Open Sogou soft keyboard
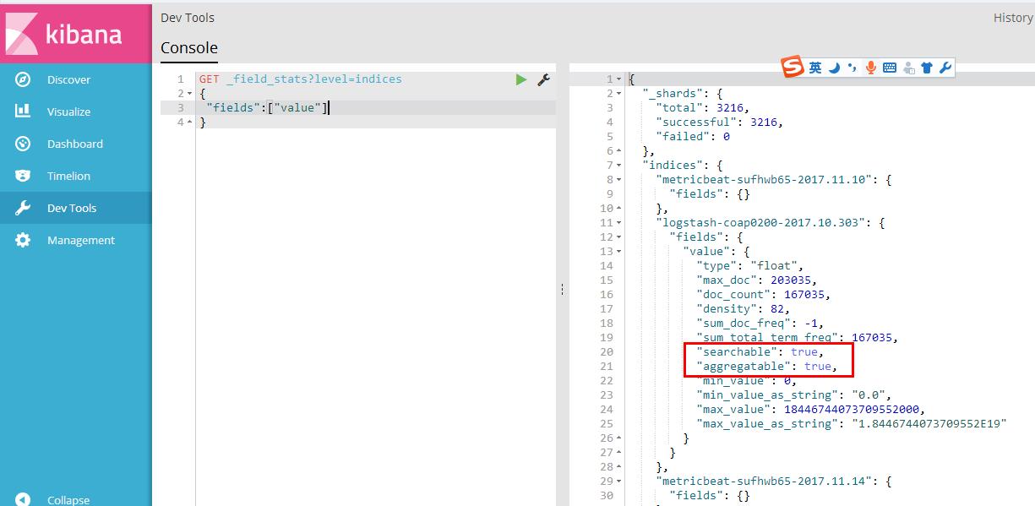Screen dimensions: 1035x506 (x=890, y=68)
